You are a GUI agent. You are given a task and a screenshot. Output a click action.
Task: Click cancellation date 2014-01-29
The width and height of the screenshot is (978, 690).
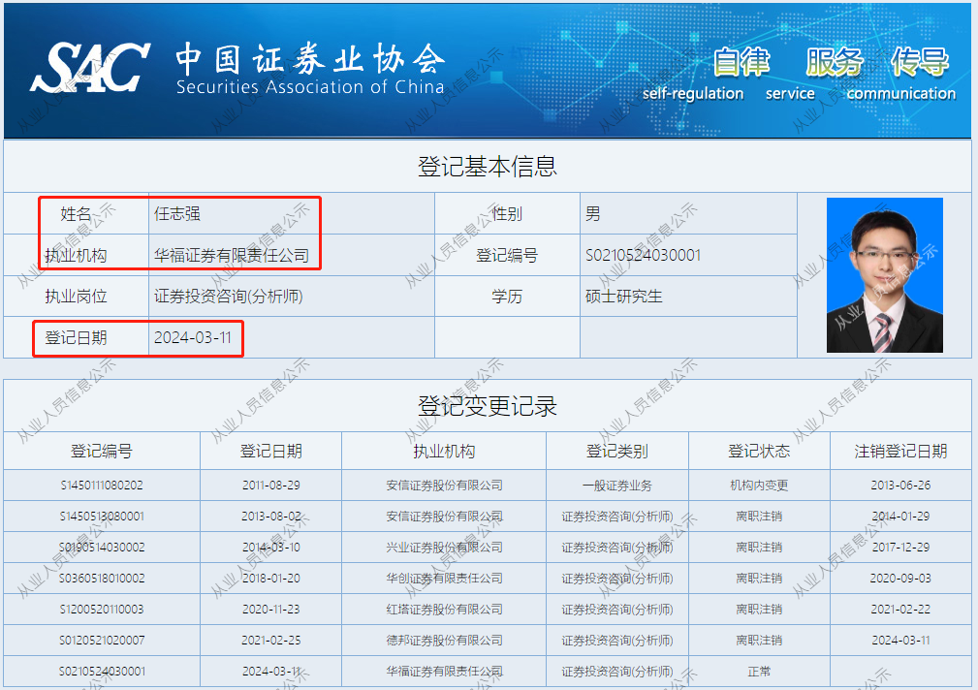tap(900, 517)
